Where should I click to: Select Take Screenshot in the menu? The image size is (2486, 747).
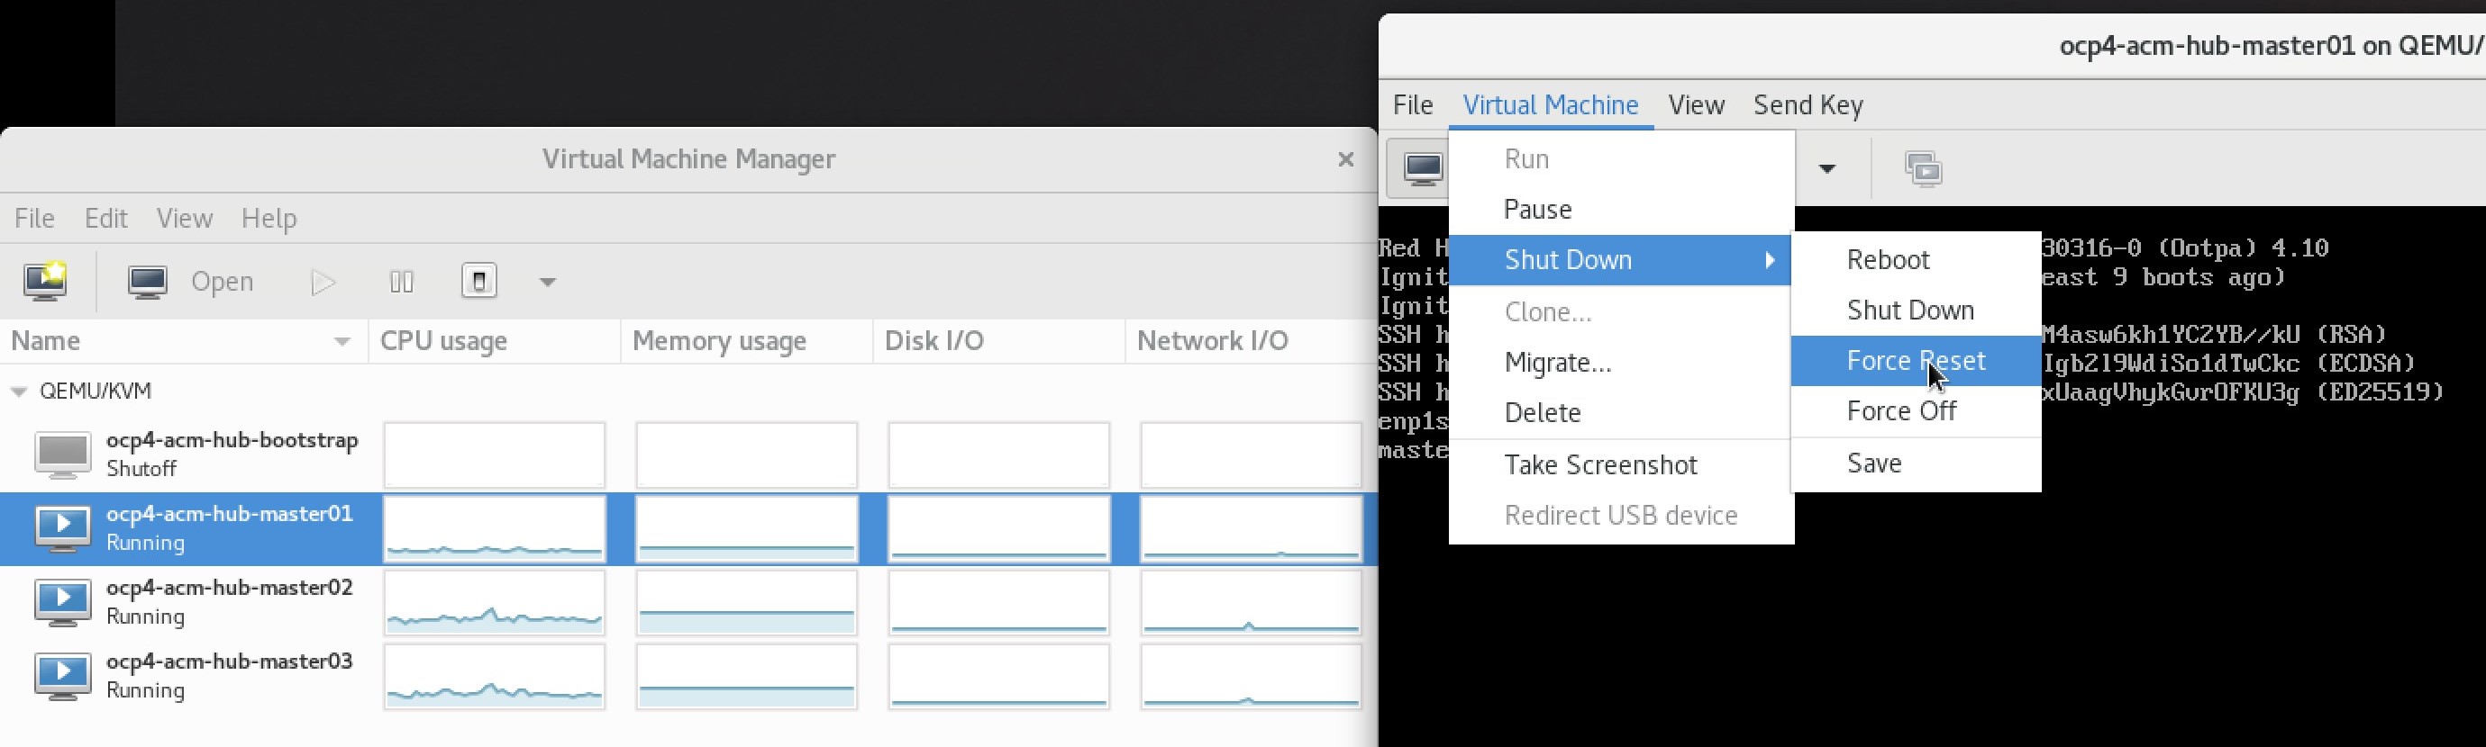[1599, 464]
